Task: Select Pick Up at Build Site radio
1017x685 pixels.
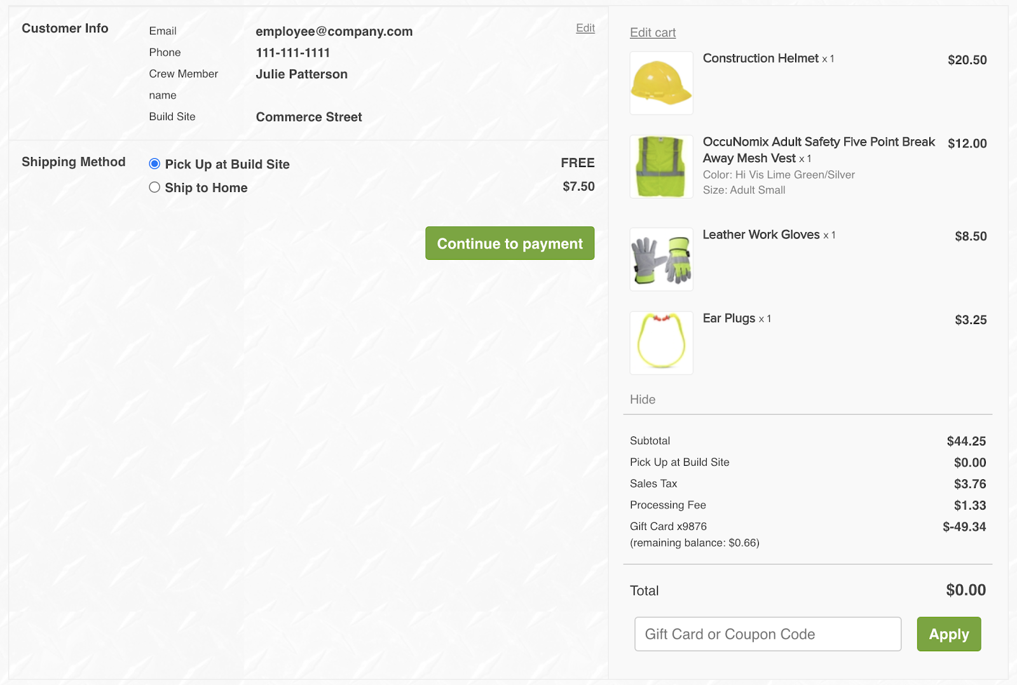Action: 154,164
